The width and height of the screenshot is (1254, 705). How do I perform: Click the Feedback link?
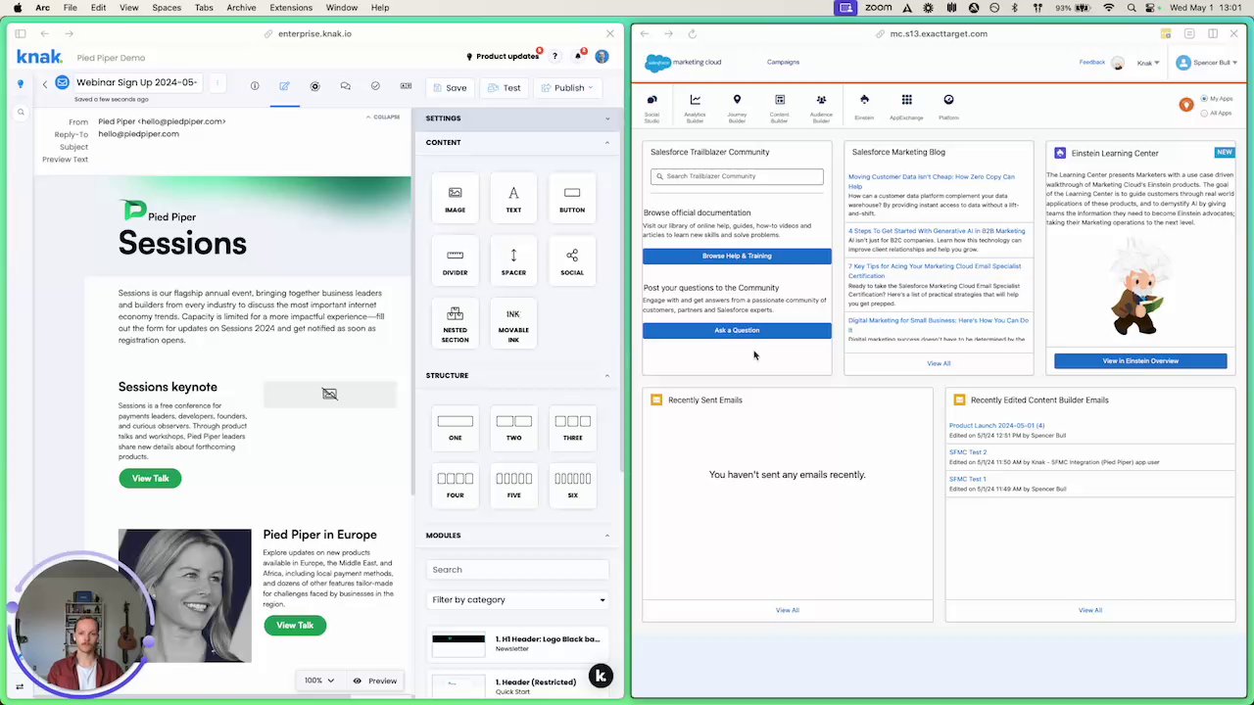click(1092, 63)
